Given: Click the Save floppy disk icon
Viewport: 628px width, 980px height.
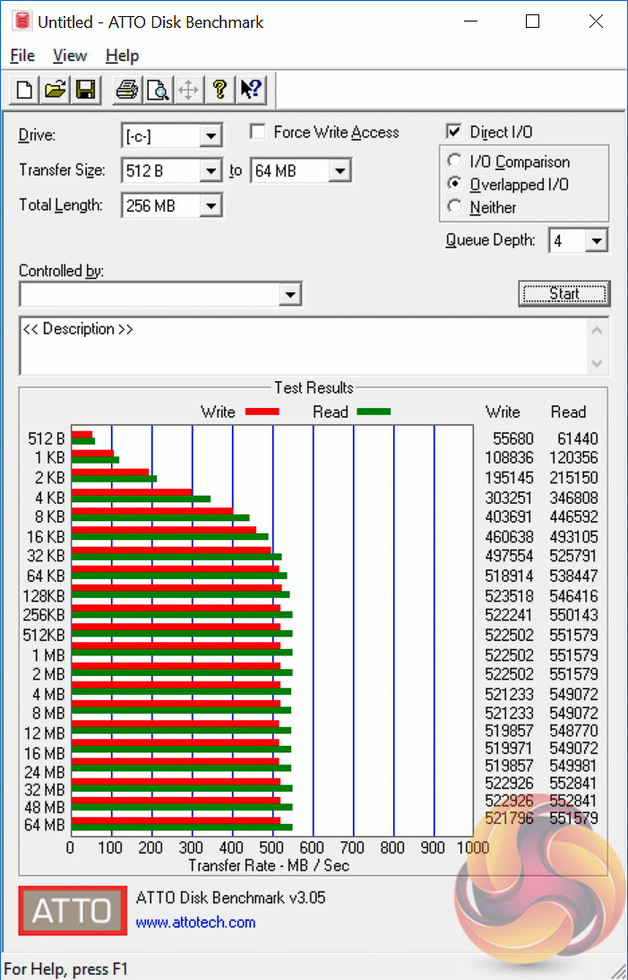Looking at the screenshot, I should [85, 90].
